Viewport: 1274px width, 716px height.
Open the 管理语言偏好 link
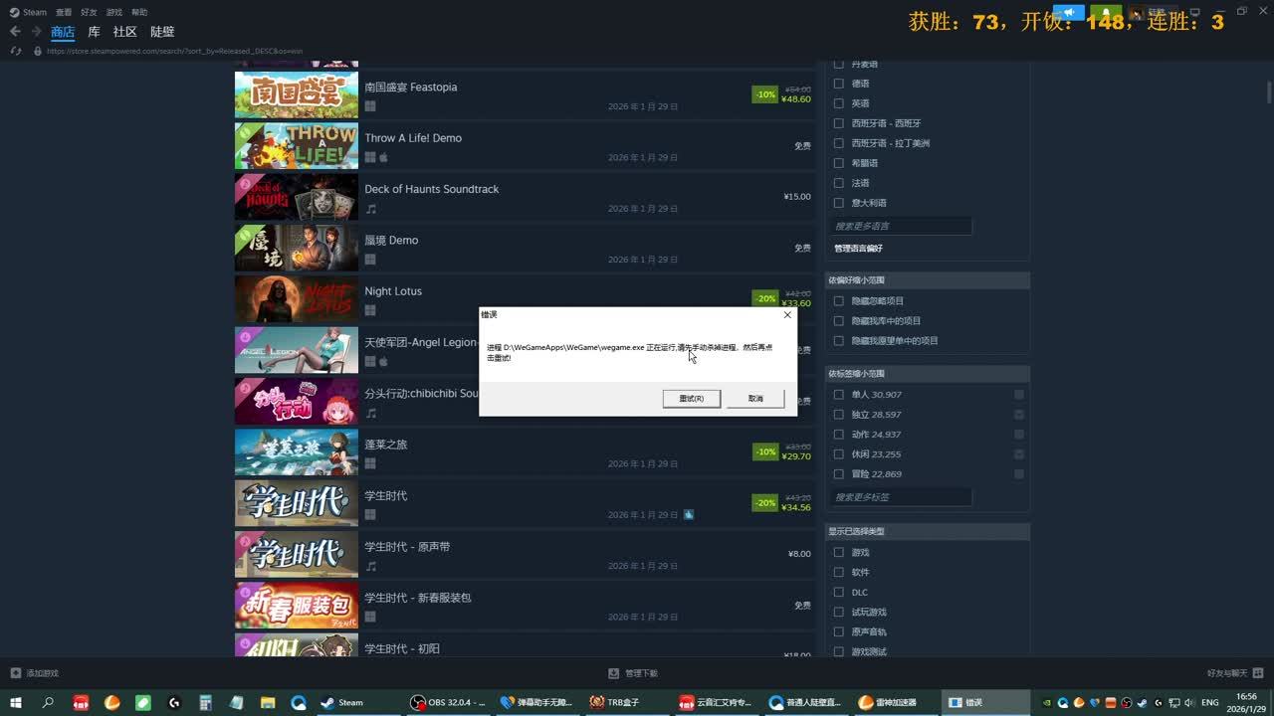[858, 249]
